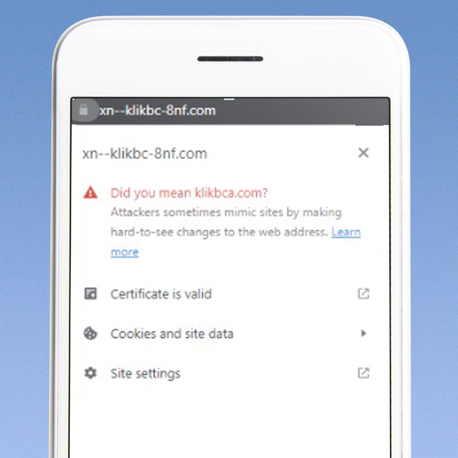Click the lock icon in address bar

click(84, 110)
